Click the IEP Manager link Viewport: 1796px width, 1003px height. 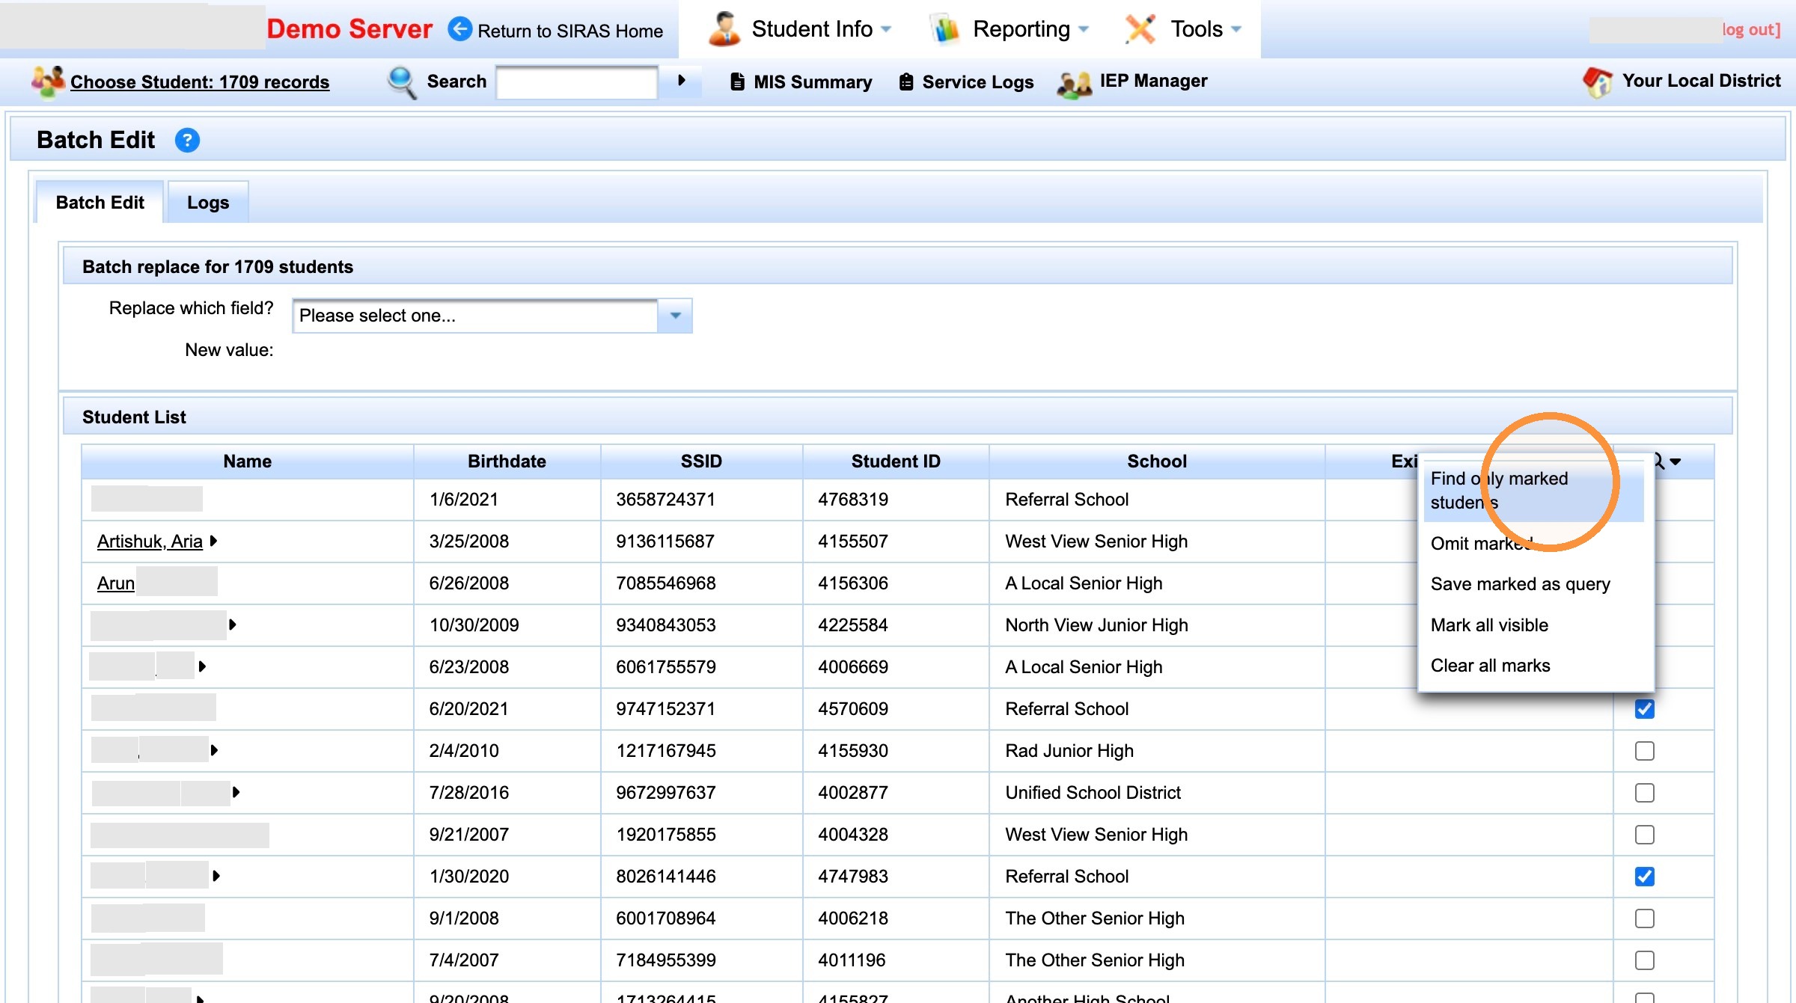coord(1154,81)
